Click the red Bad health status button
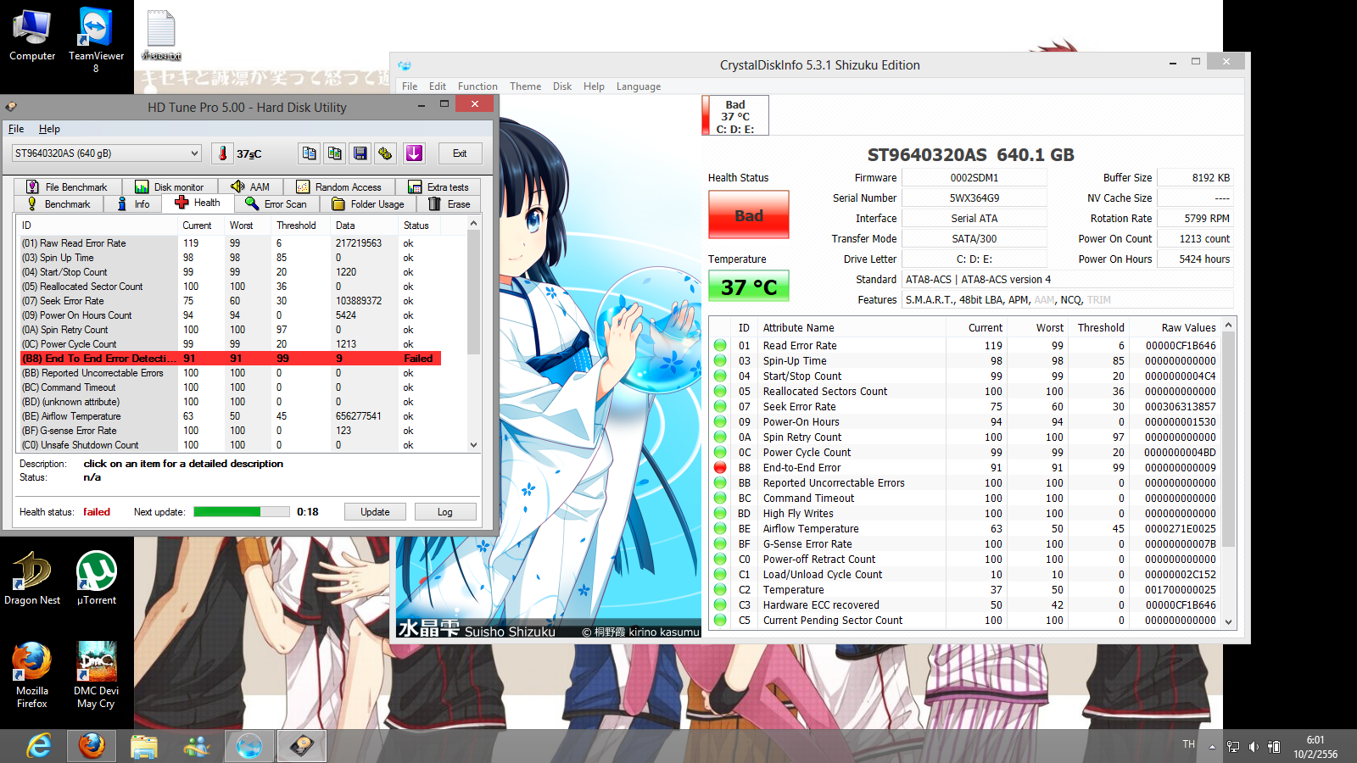Screen dimensions: 1357x763 point(749,215)
